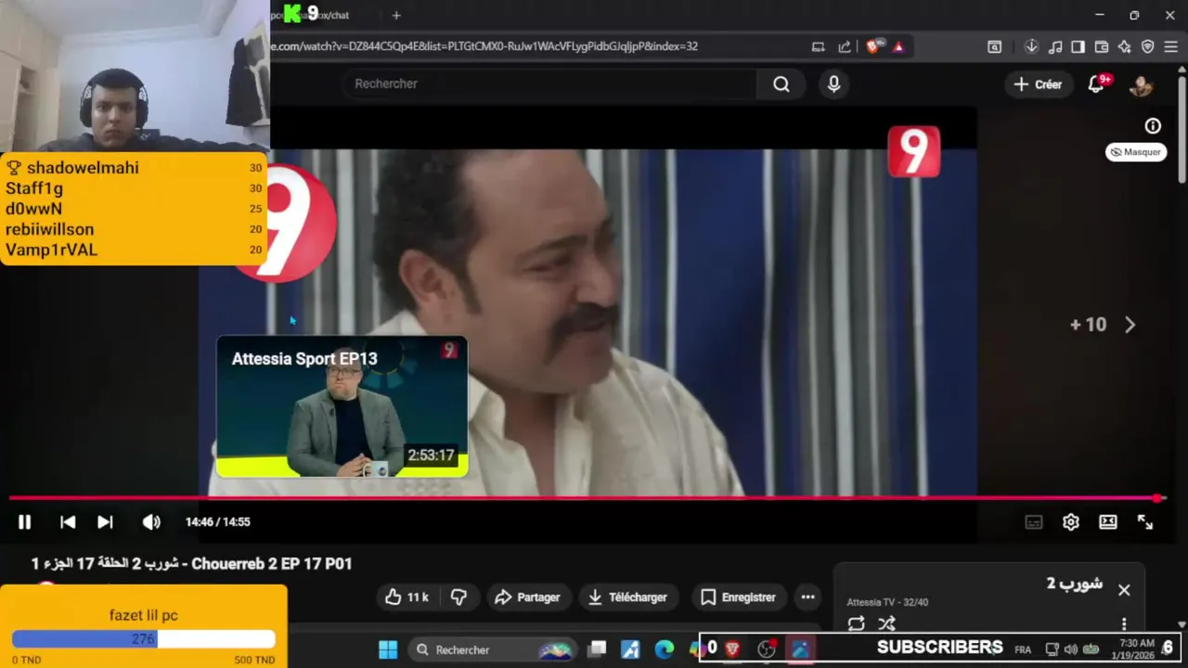Toggle playlist loop
The height and width of the screenshot is (668, 1188).
click(x=856, y=624)
